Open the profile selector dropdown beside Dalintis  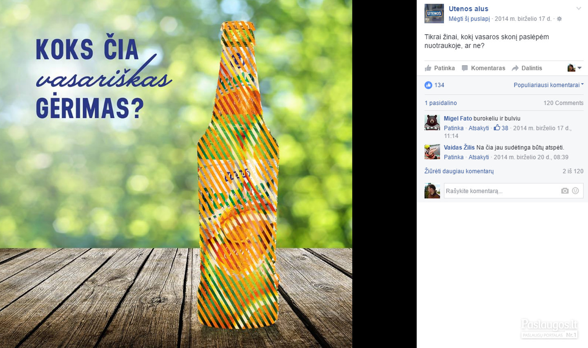click(575, 68)
